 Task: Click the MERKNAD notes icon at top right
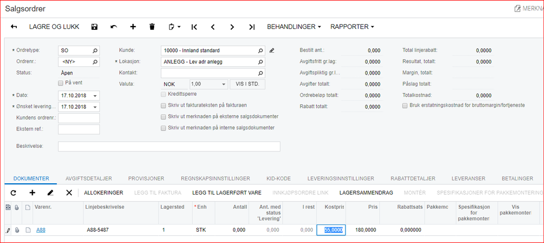click(x=517, y=9)
